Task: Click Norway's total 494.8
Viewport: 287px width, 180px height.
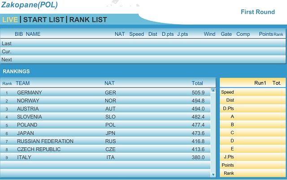Action: point(198,101)
